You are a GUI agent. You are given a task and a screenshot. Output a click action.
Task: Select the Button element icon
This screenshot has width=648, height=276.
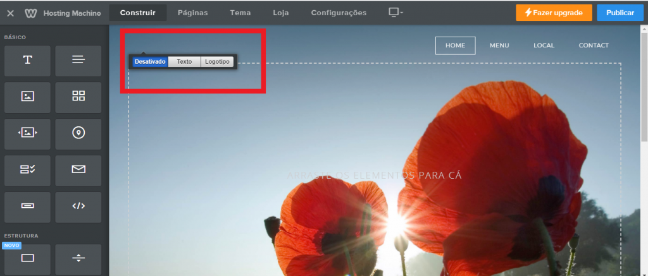(27, 207)
